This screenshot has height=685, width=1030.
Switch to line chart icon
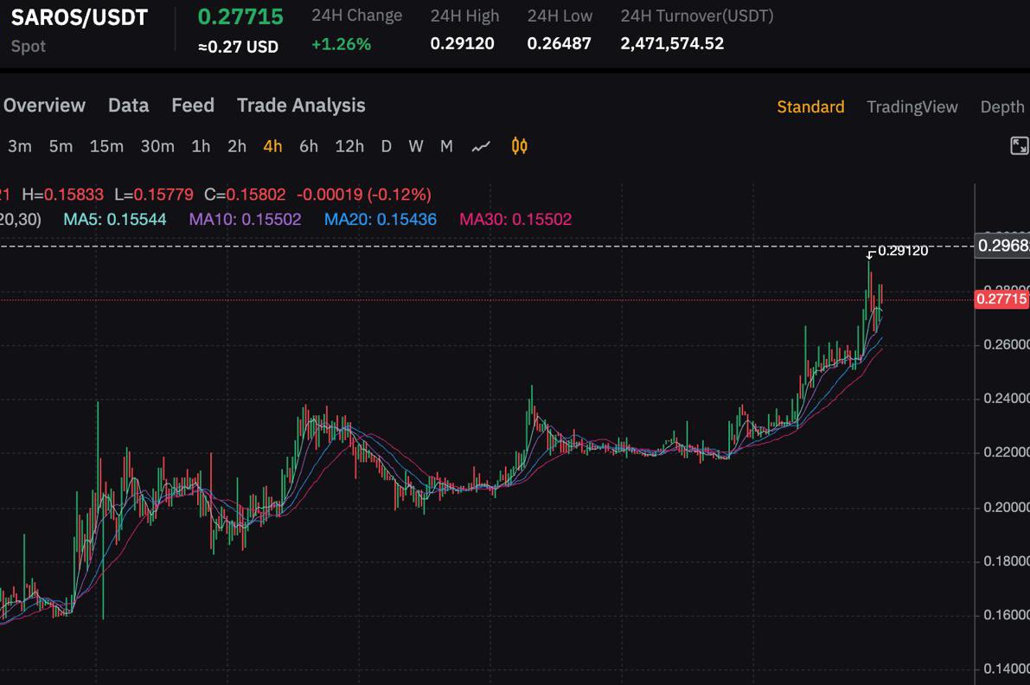pyautogui.click(x=481, y=146)
